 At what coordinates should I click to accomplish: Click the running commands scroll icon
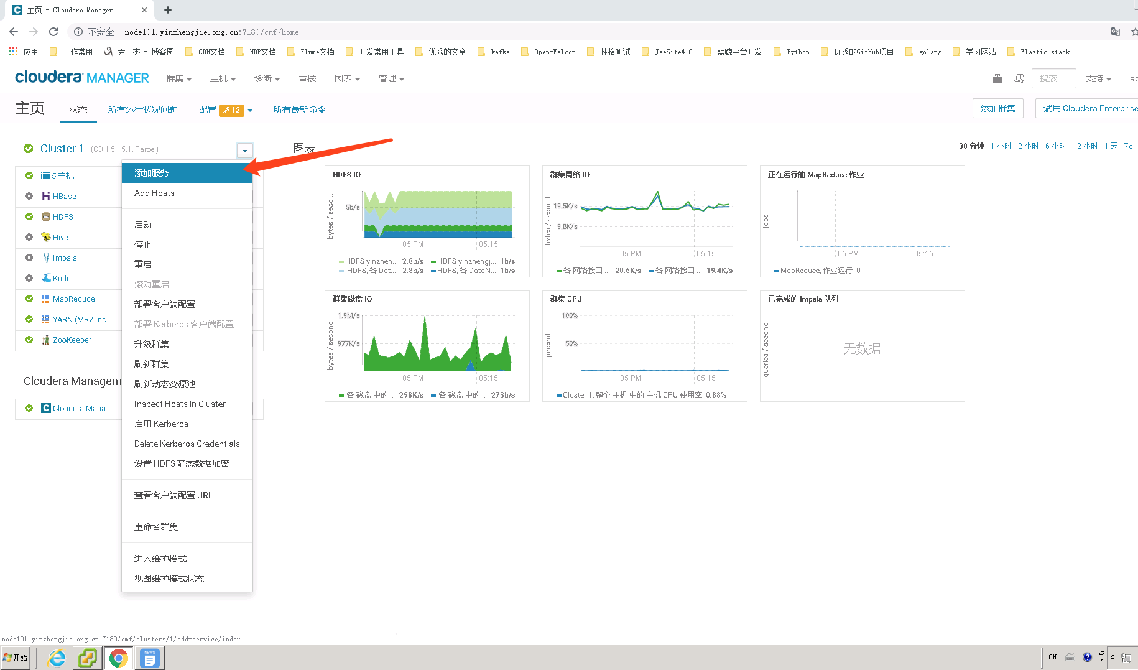(x=1019, y=79)
